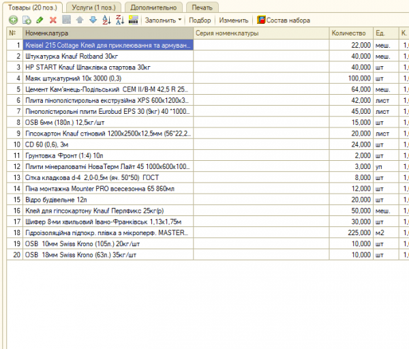
Task: Move row up with the up arrow
Action: tap(80, 20)
